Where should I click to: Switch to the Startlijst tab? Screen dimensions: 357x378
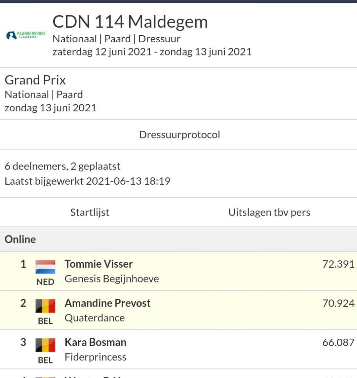(x=90, y=212)
